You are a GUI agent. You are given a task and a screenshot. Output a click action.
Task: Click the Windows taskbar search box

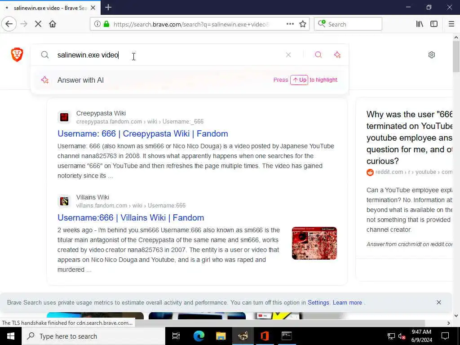[93, 336]
